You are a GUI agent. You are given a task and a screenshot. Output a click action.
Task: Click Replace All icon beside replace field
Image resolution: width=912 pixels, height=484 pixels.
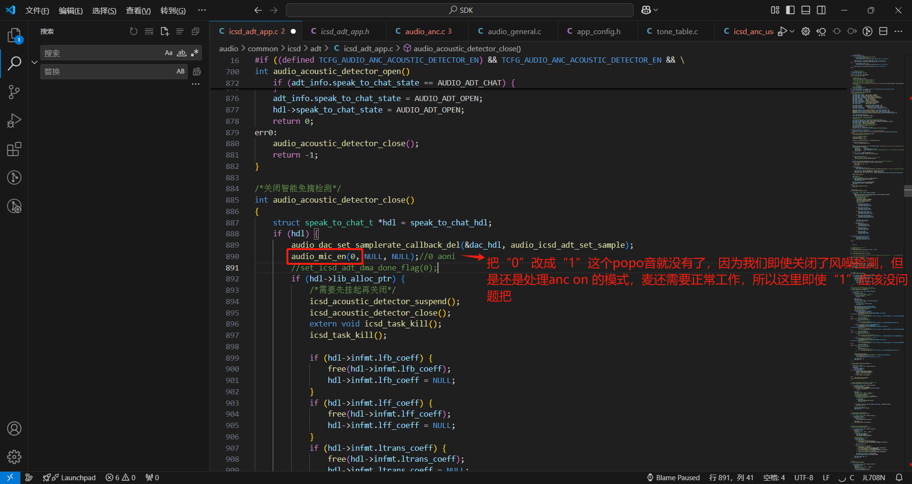pos(197,71)
